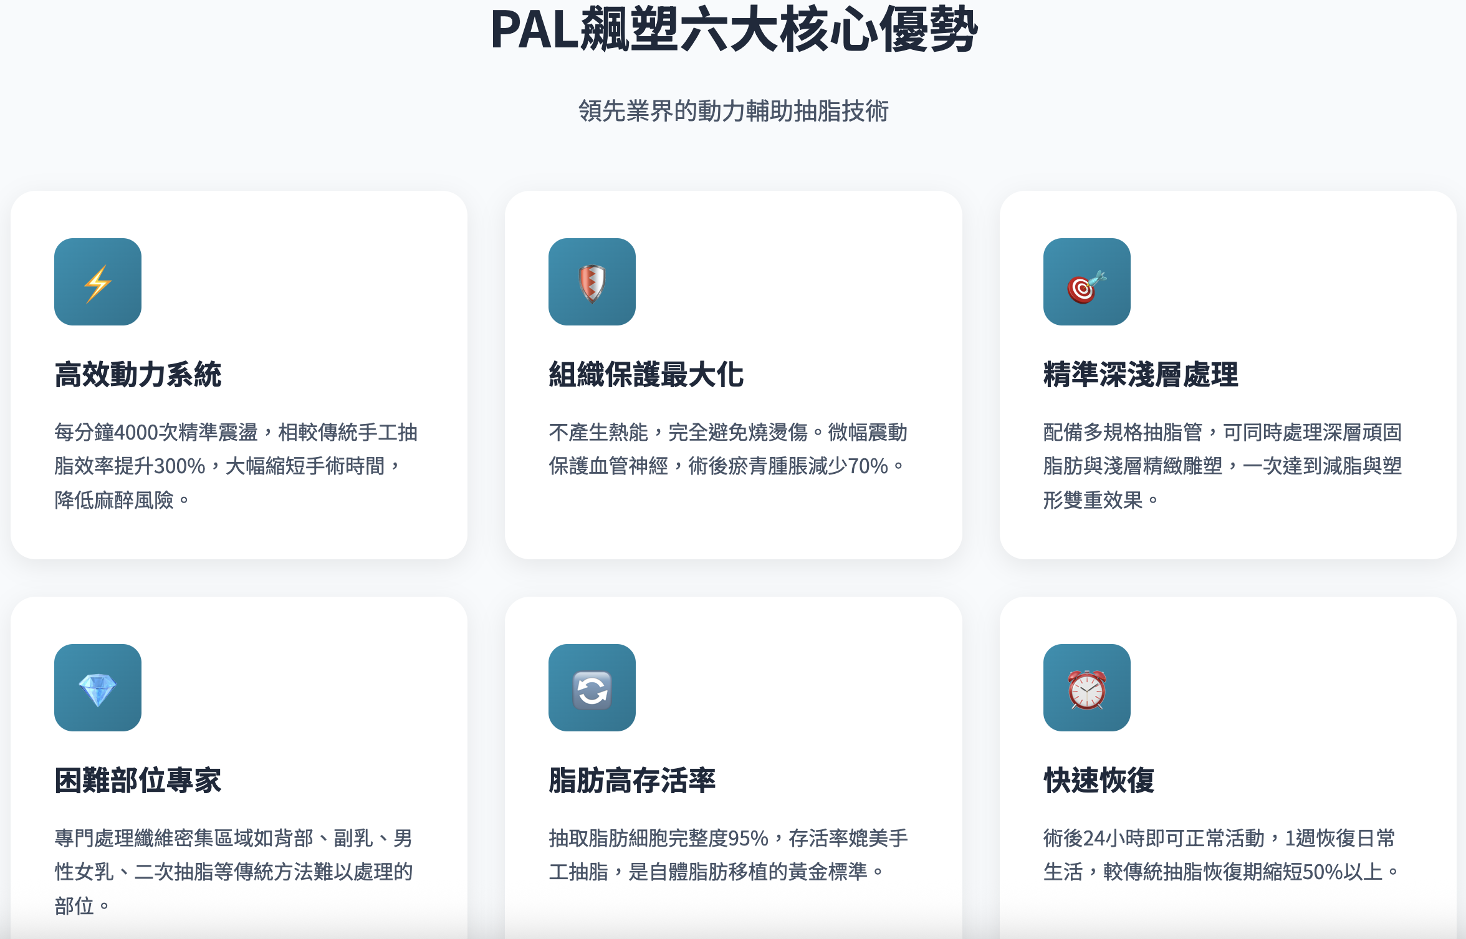
Task: Click the paragraph about 每分鐘4000次精準震盪
Action: pyautogui.click(x=236, y=466)
